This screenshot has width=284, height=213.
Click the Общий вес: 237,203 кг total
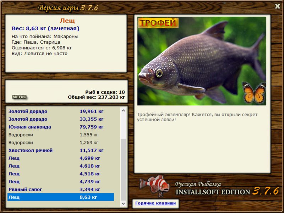pyautogui.click(x=96, y=97)
